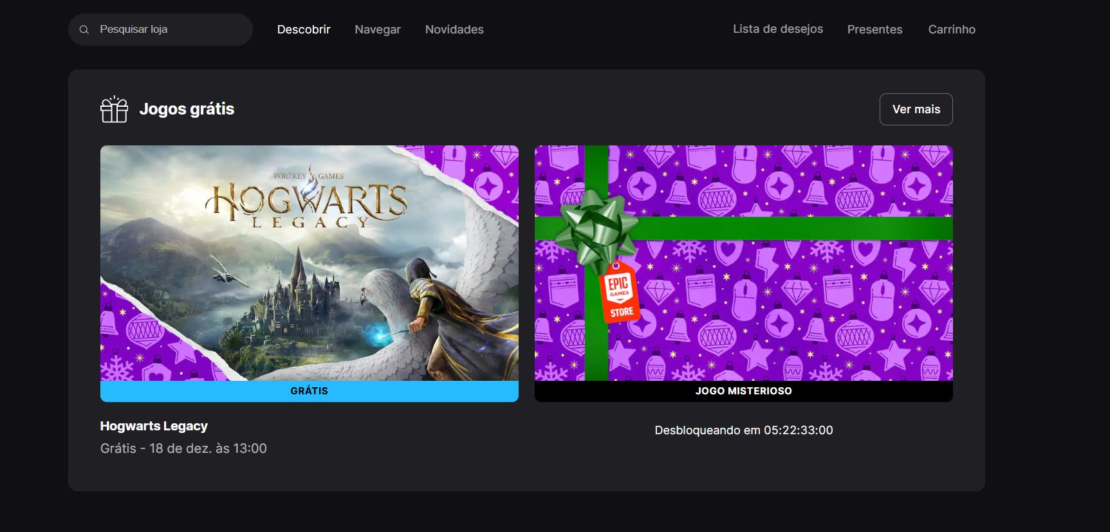Screen dimensions: 1110x532
Task: Click the red Epic Games Store tag
Action: pyautogui.click(x=619, y=293)
